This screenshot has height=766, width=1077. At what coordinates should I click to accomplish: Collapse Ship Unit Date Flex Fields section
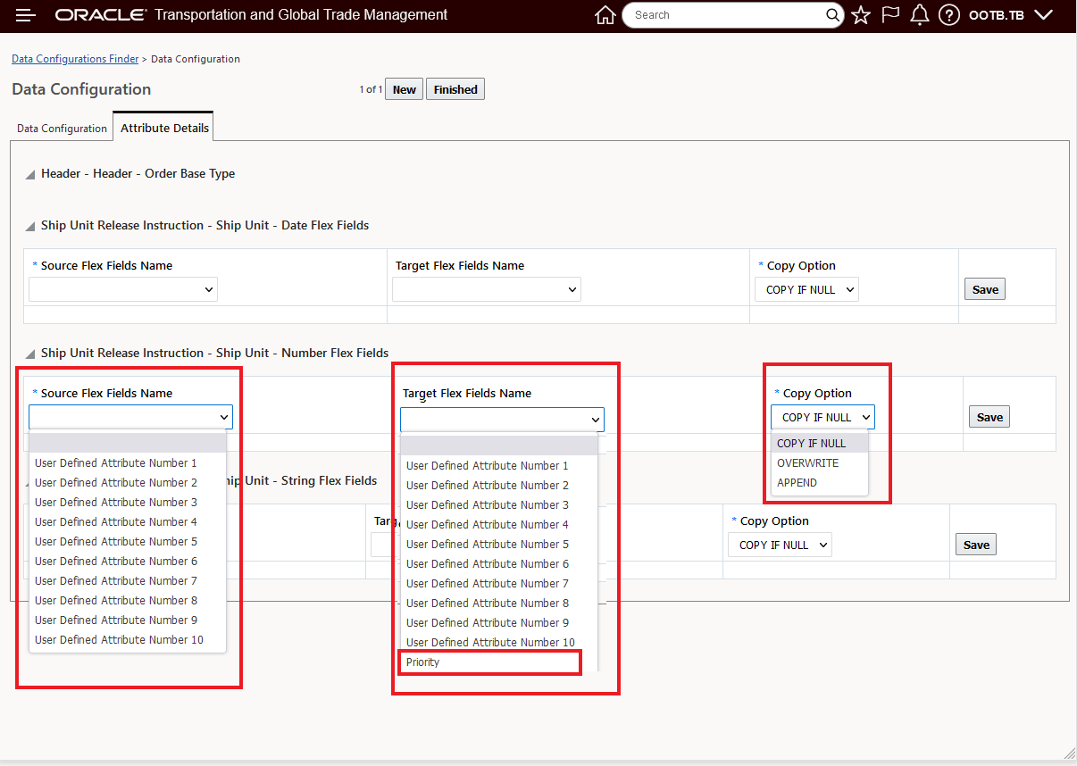coord(30,226)
